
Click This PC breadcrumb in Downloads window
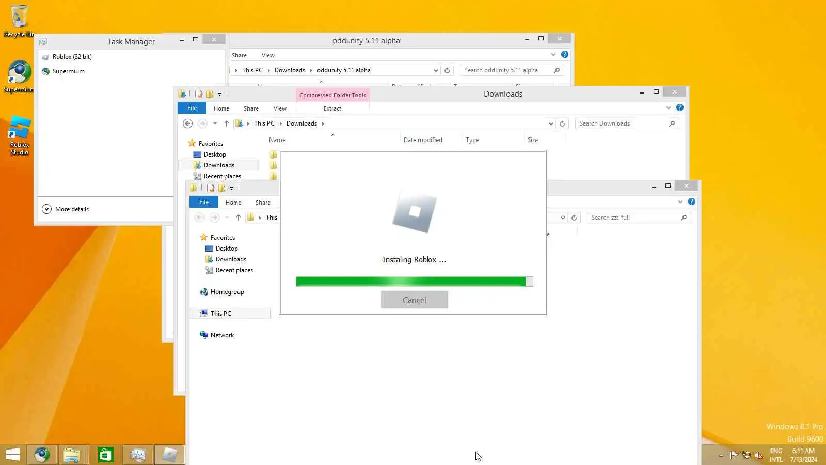point(264,123)
